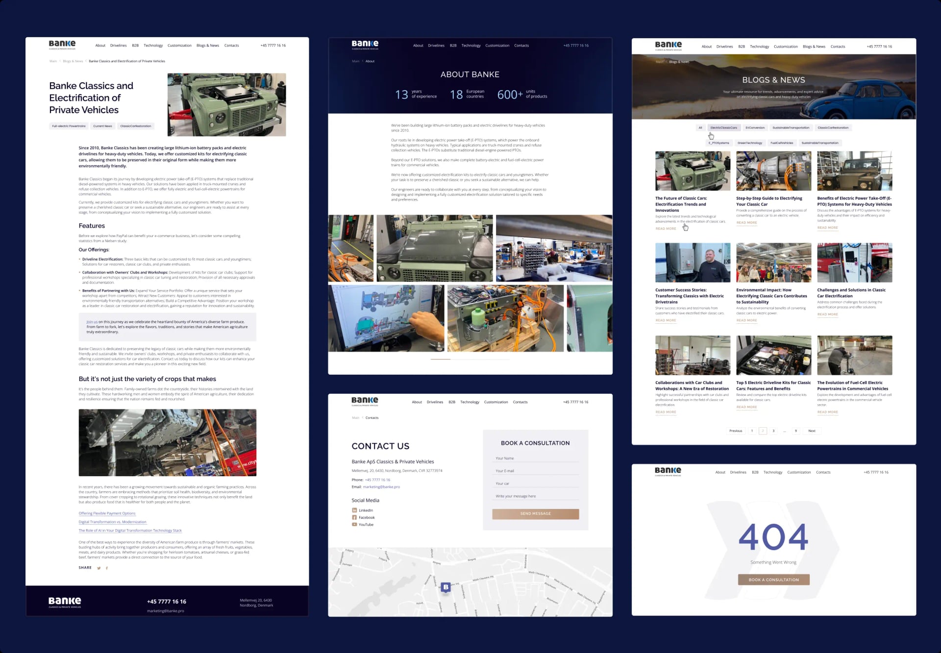The height and width of the screenshot is (653, 941).
Task: Go to the Next page of blog results
Action: [x=812, y=431]
